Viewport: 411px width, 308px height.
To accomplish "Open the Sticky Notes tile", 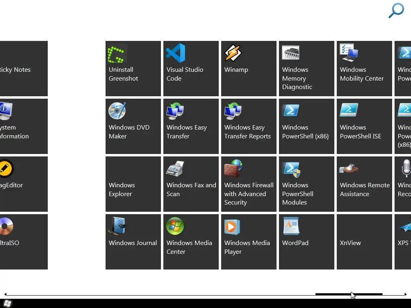I will 24,69.
